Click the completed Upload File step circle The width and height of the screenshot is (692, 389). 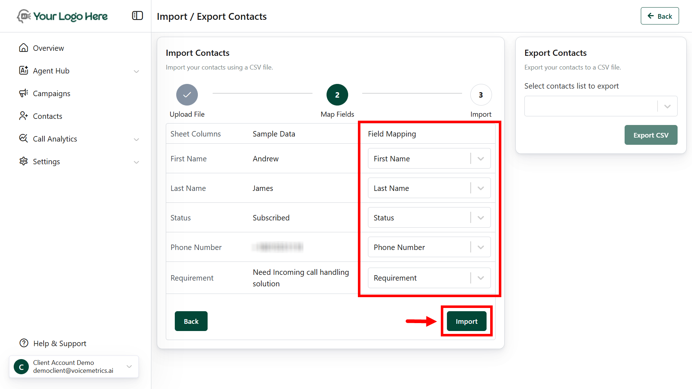pyautogui.click(x=187, y=95)
